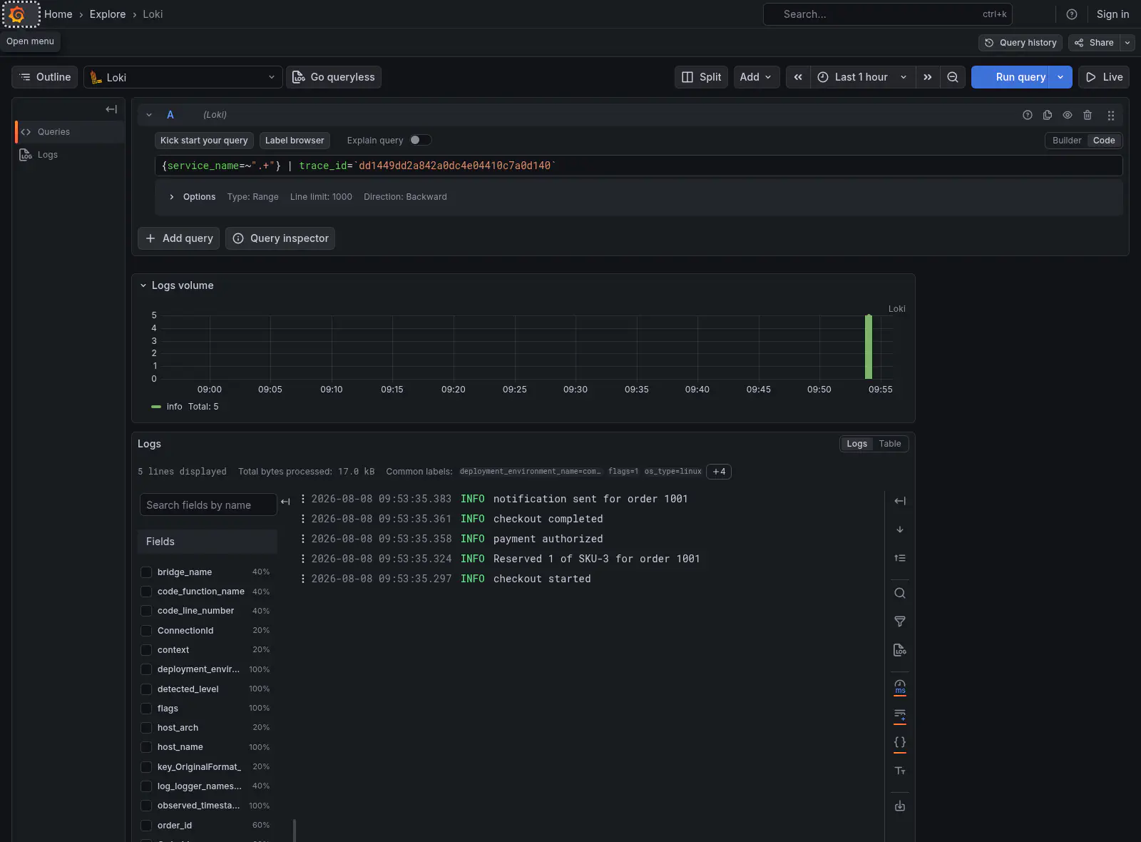This screenshot has height=842, width=1141.
Task: Check the ConnectionId field checkbox
Action: 146,631
